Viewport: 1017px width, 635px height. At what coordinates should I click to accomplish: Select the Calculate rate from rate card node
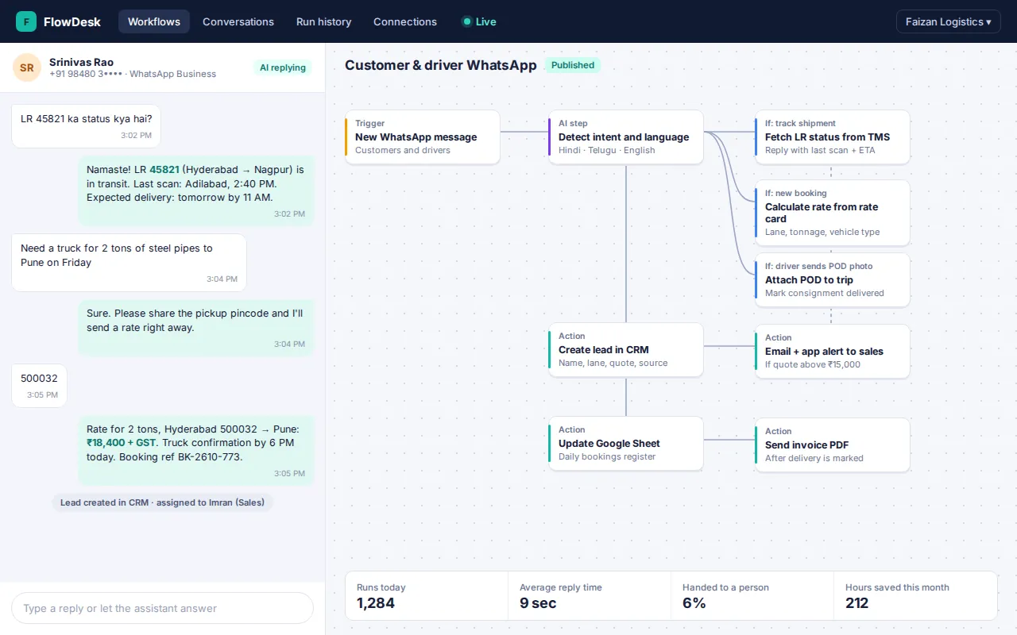[833, 213]
